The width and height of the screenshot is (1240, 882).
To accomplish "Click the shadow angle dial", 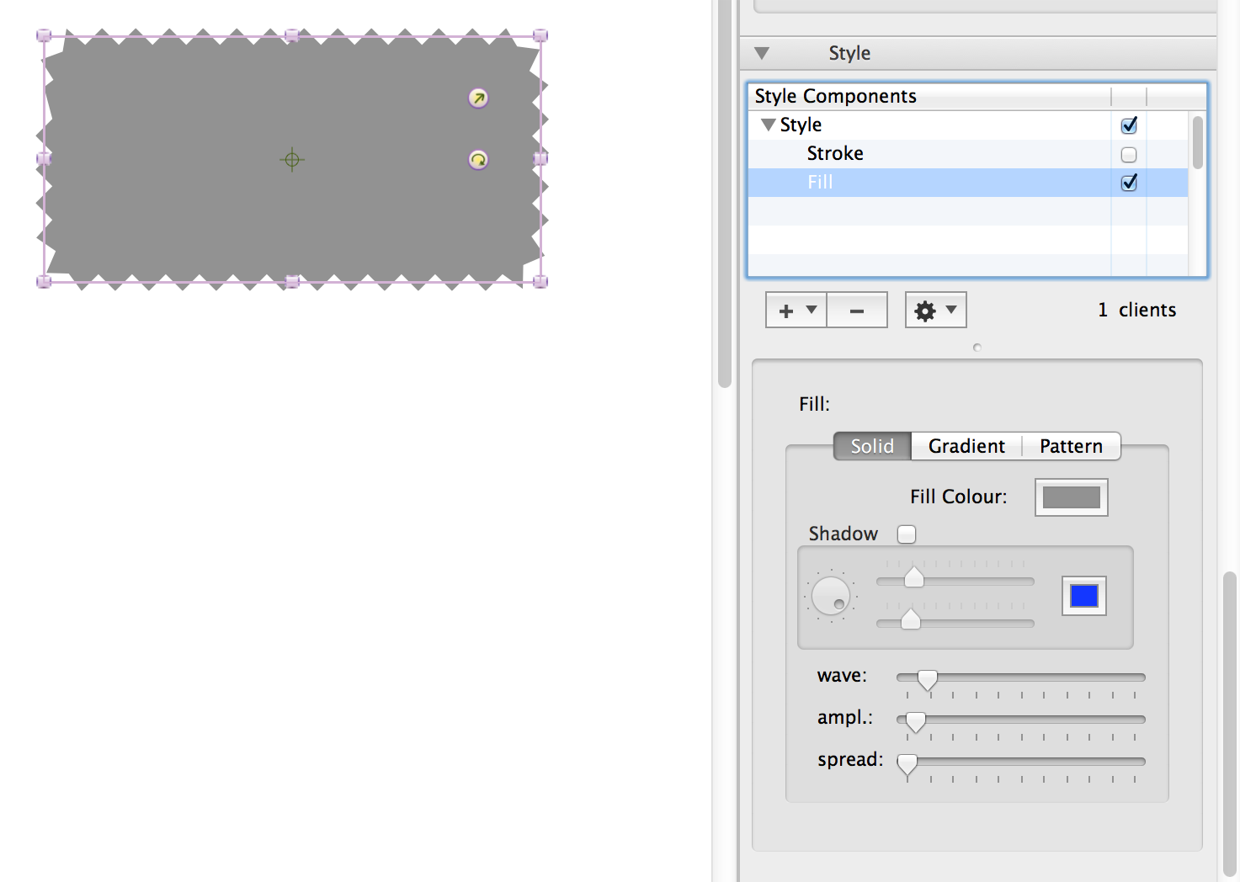I will 830,596.
